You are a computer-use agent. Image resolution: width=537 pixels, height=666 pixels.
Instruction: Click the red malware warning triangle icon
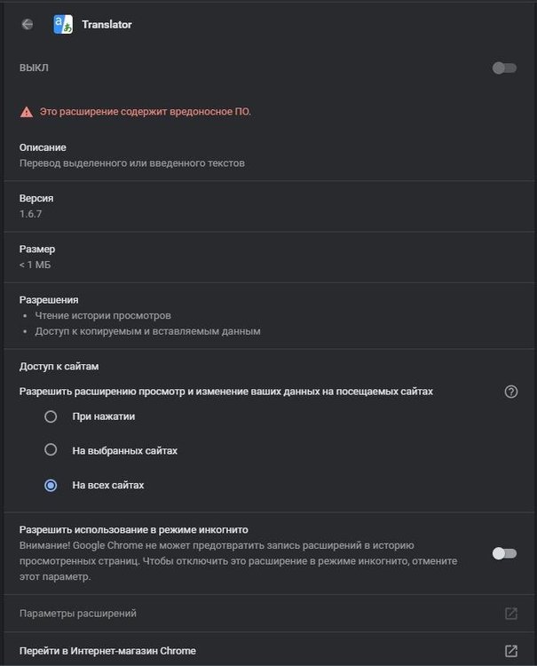pos(27,112)
